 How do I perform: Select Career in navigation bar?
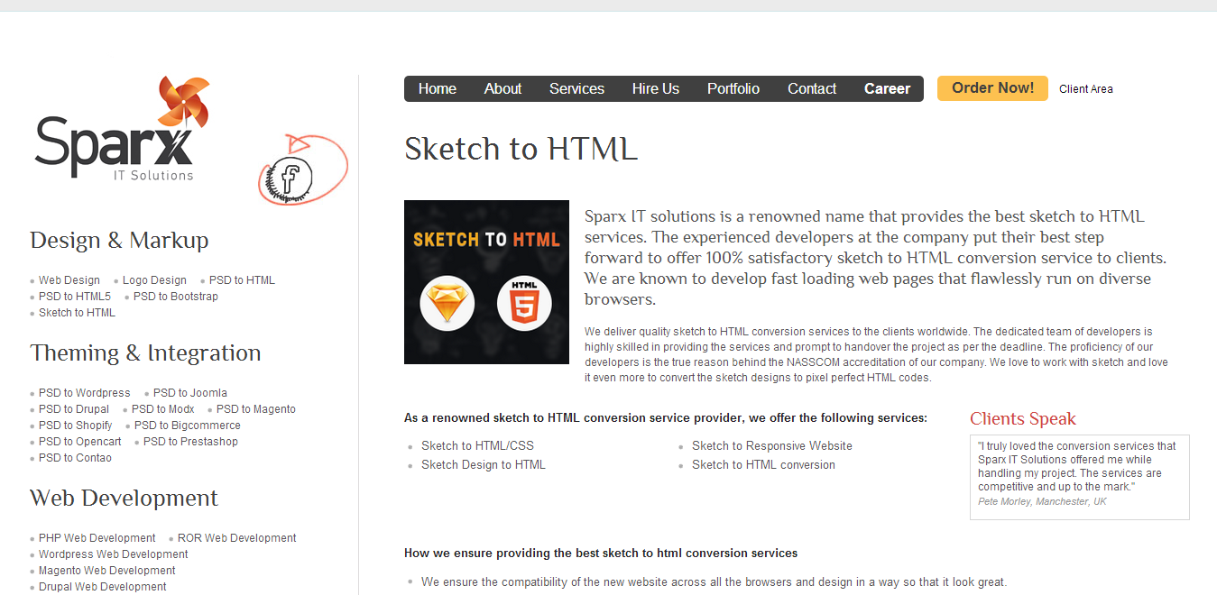[887, 88]
